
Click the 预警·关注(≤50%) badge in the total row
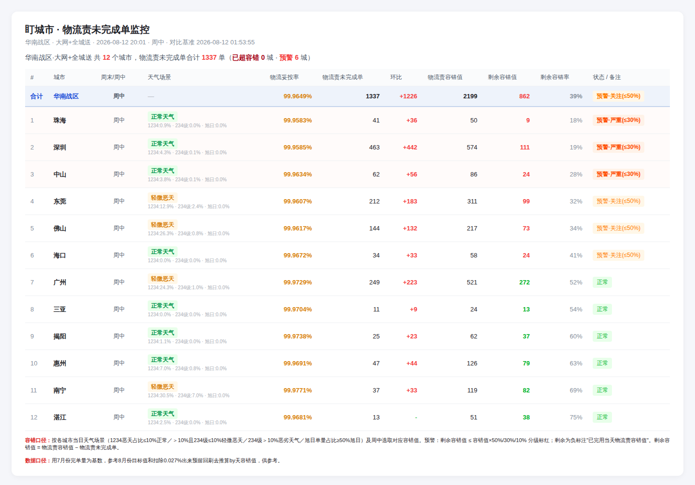click(x=618, y=96)
